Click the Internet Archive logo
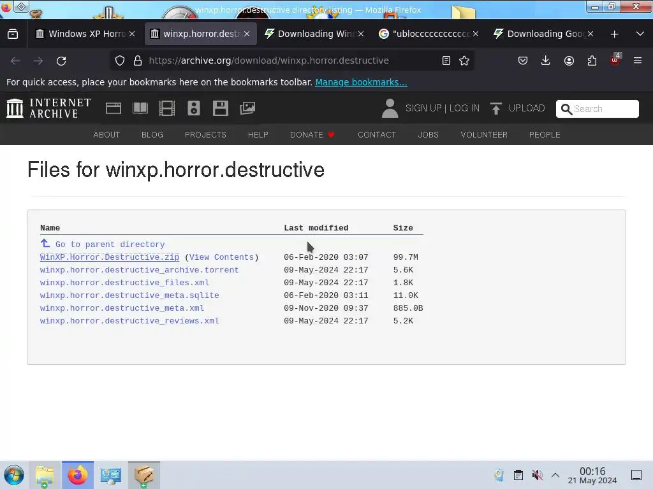 (x=48, y=108)
